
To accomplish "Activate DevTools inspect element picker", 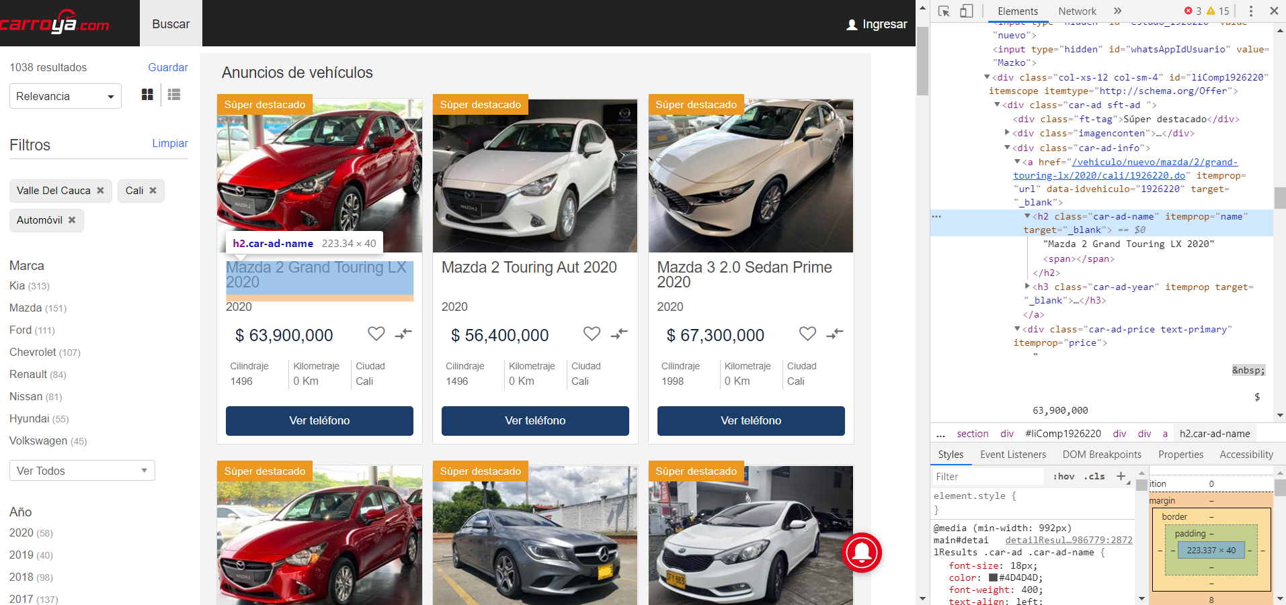I will point(944,11).
